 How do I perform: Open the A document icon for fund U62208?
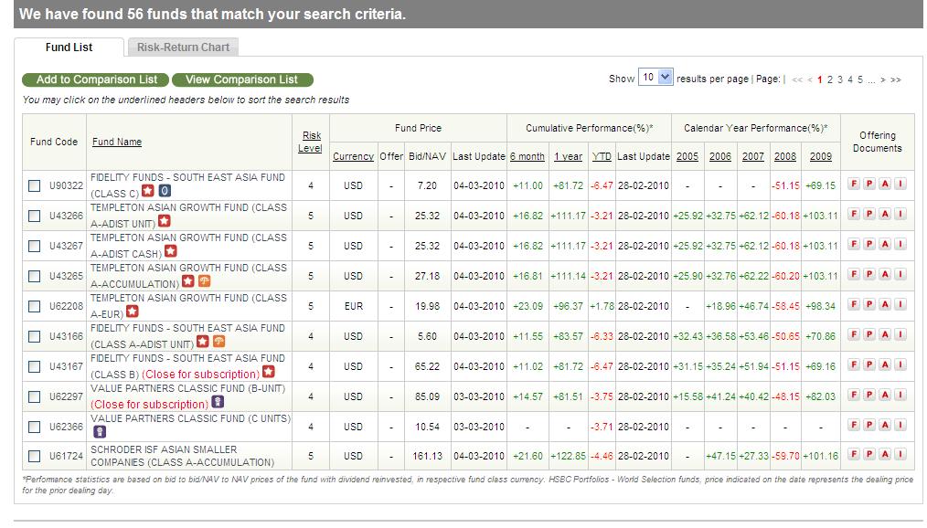[x=884, y=304]
